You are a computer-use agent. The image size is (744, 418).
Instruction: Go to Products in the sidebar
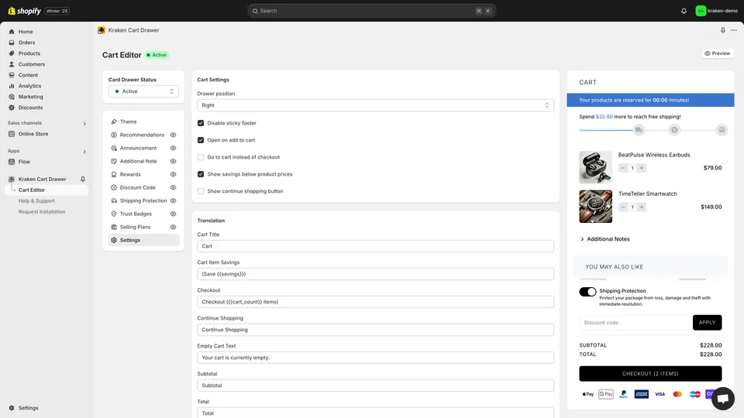[29, 53]
